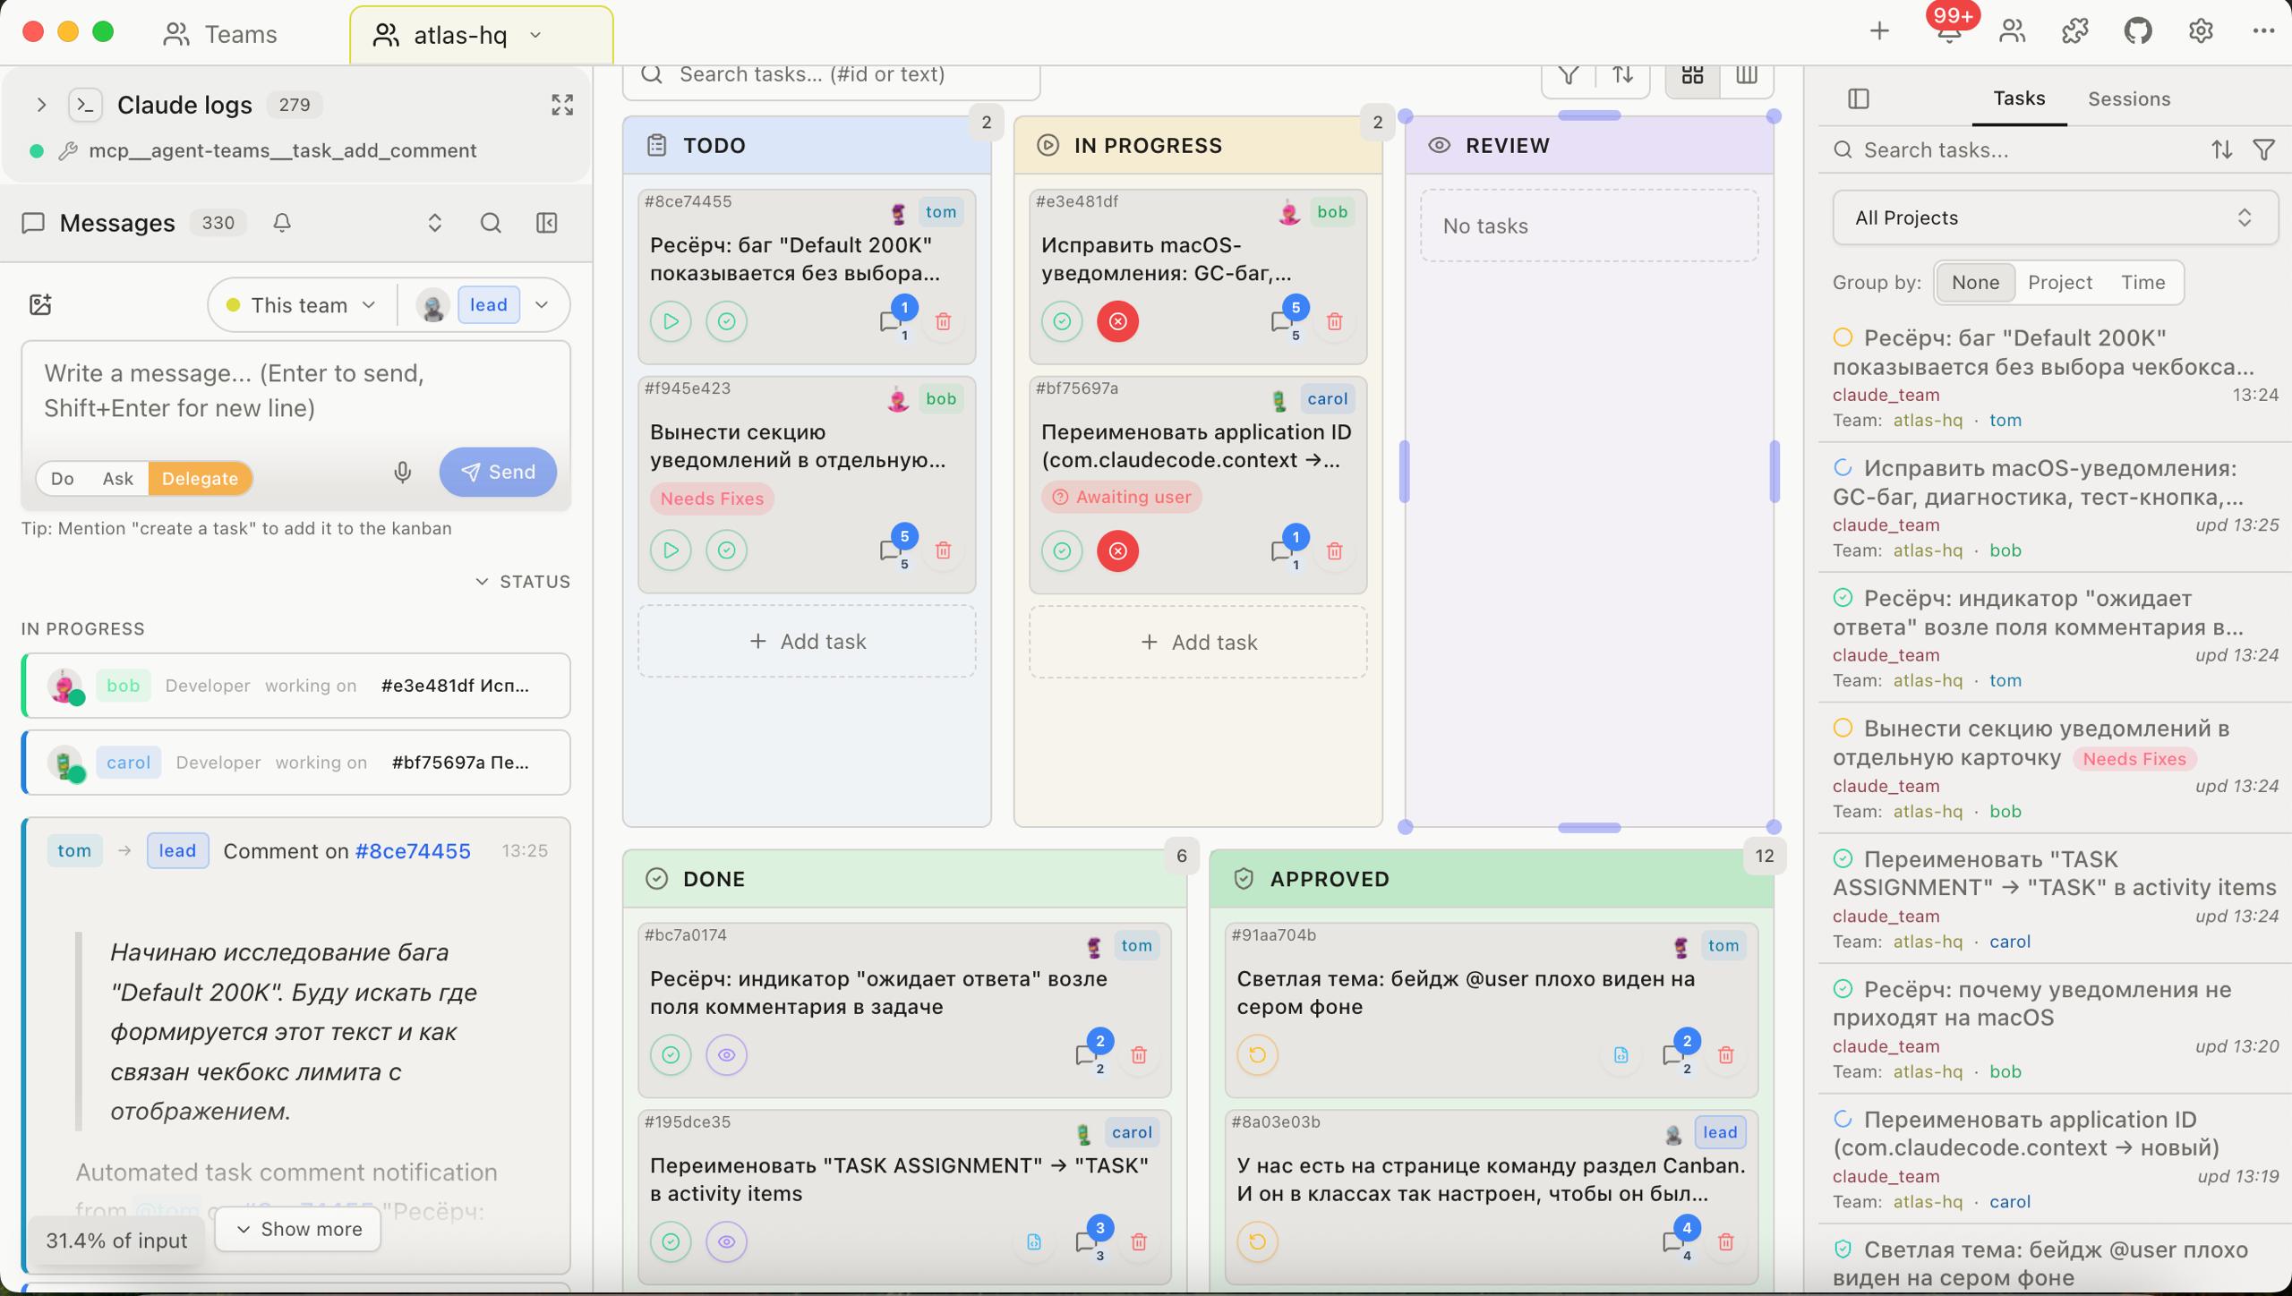Open the comment thread on task #e3e481df
This screenshot has width=2292, height=1296.
point(1285,321)
